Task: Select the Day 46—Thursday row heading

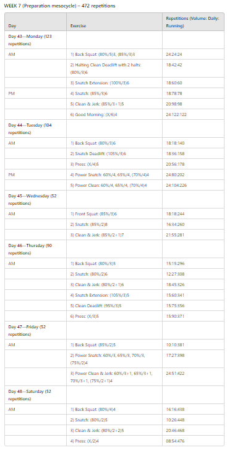Action: [35, 249]
